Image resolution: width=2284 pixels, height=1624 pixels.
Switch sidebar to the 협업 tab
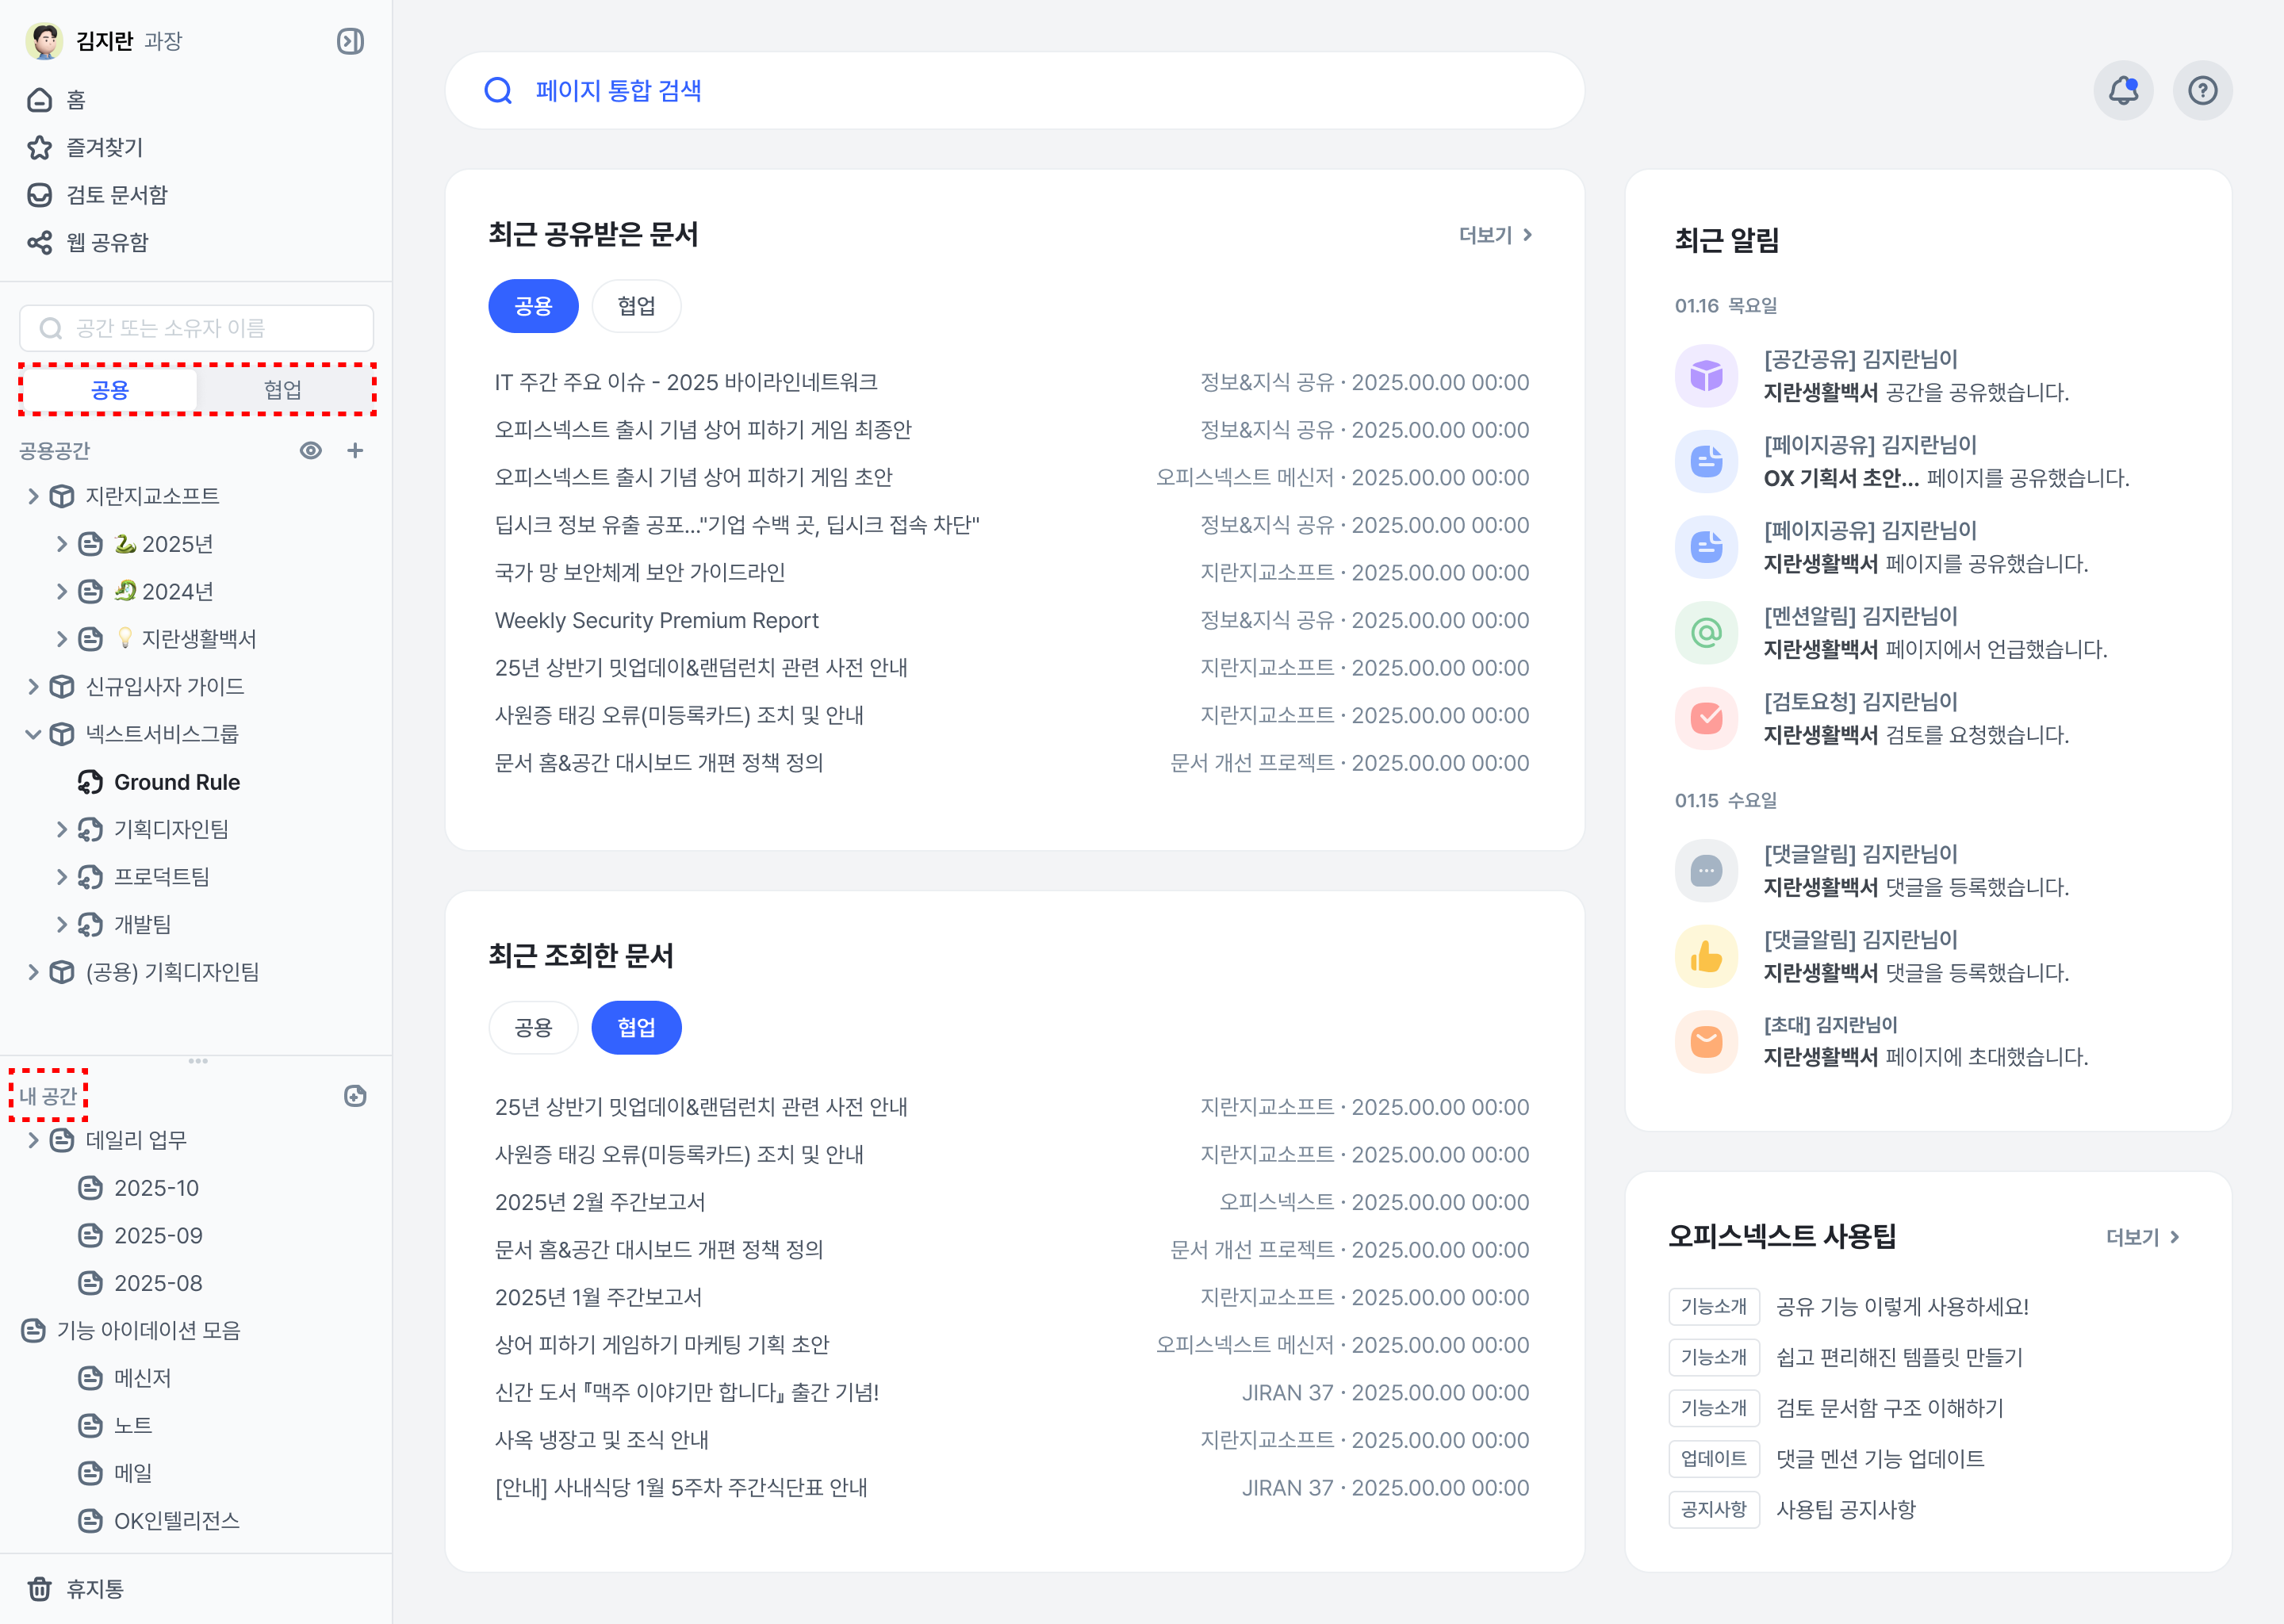click(283, 390)
